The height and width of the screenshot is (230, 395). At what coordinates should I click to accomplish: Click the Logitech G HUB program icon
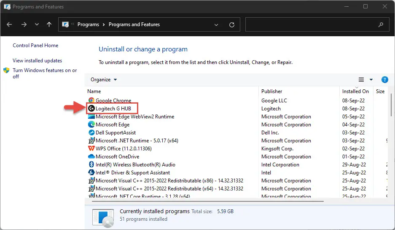pyautogui.click(x=91, y=108)
